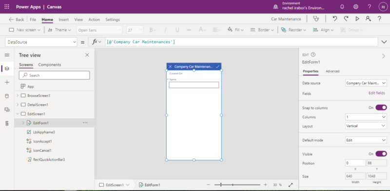Toggle the Visible switch
Viewport: 390px width, 191px height.
pos(381,154)
